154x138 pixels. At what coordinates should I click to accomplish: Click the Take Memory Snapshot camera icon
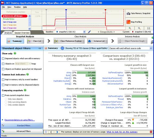pyautogui.click(x=128, y=14)
